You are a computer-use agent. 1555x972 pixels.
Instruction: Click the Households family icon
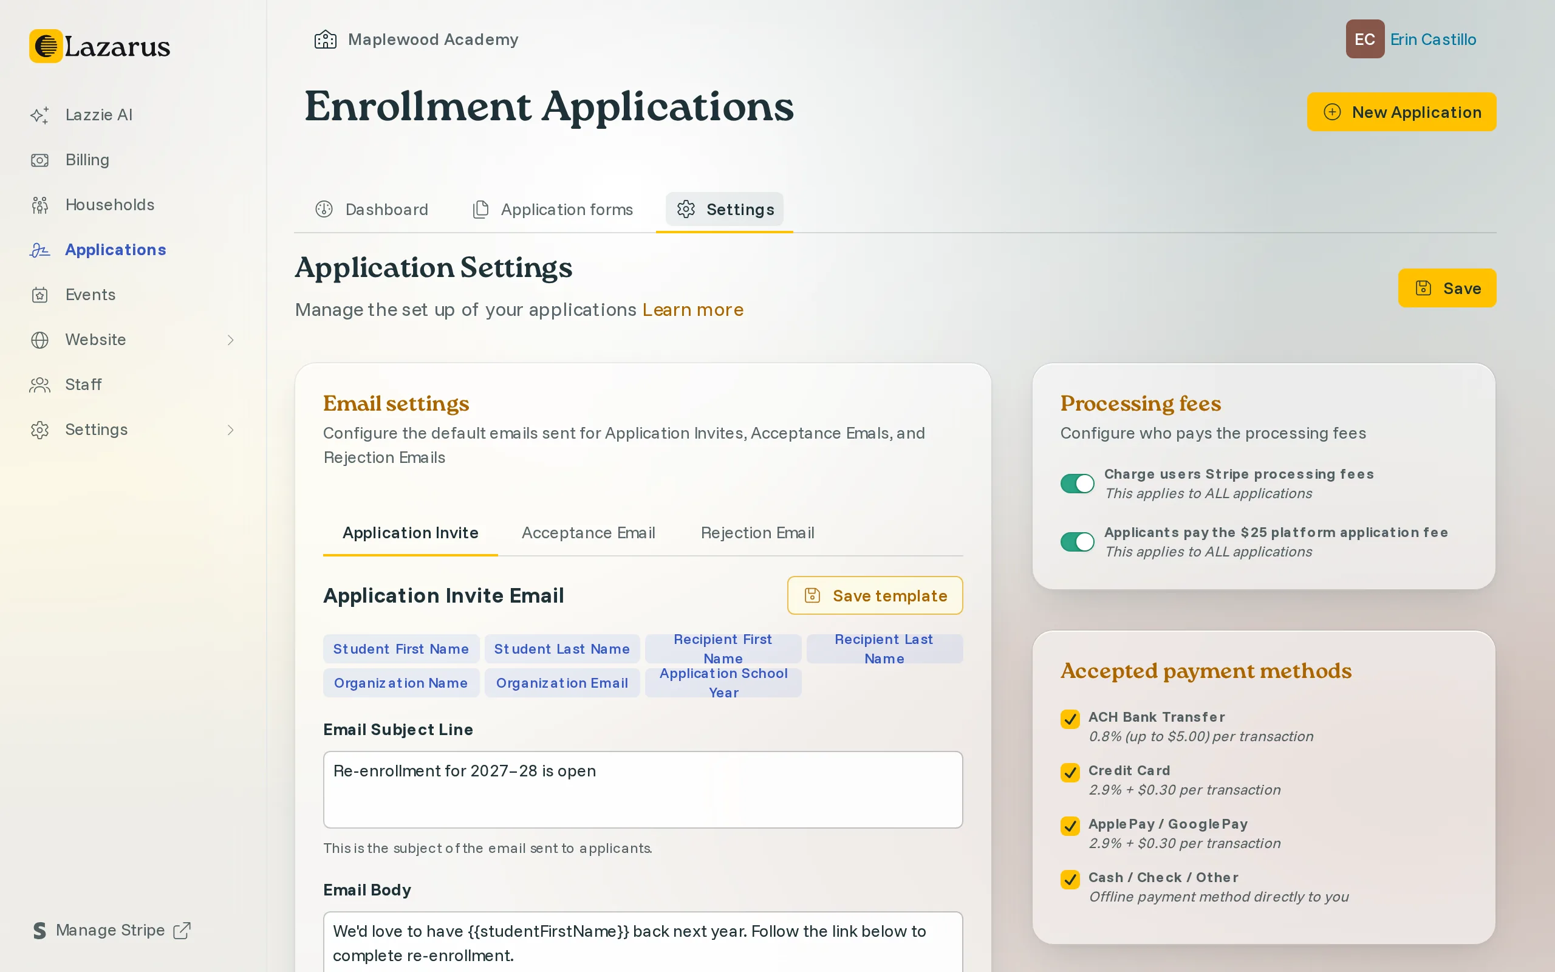pyautogui.click(x=40, y=205)
